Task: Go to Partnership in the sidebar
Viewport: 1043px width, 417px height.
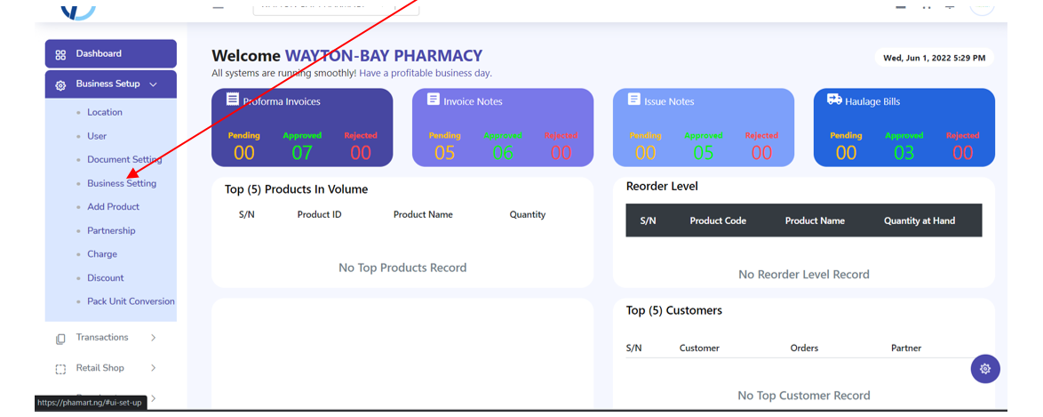Action: (x=111, y=230)
